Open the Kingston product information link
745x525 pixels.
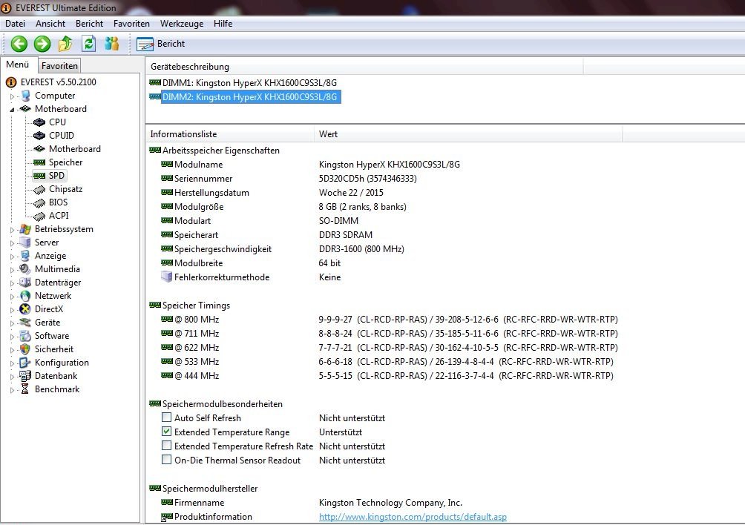point(413,517)
